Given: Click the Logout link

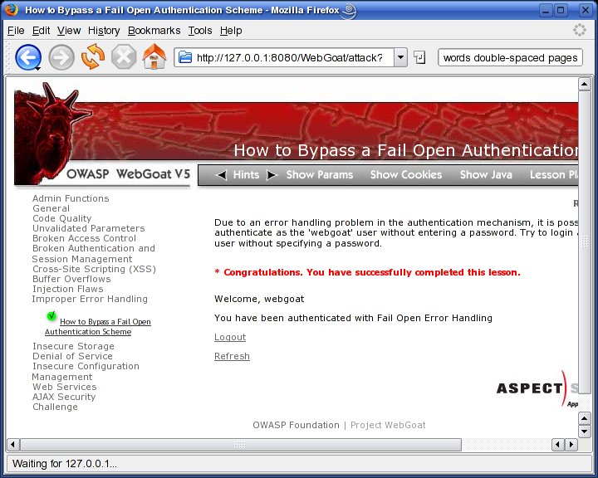Looking at the screenshot, I should pyautogui.click(x=230, y=337).
